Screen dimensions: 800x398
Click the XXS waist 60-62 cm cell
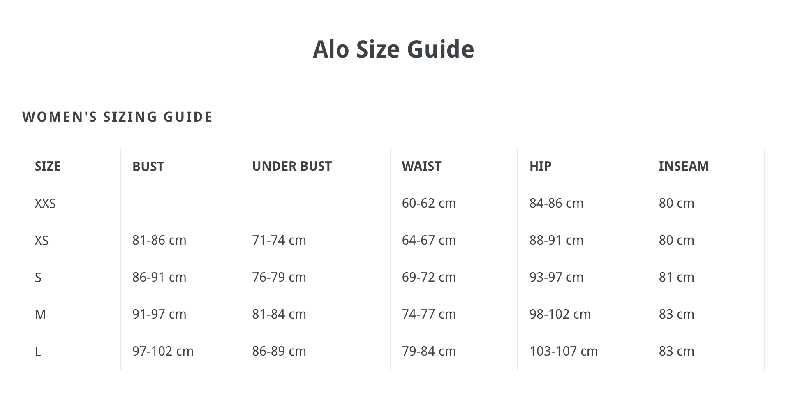pos(429,203)
